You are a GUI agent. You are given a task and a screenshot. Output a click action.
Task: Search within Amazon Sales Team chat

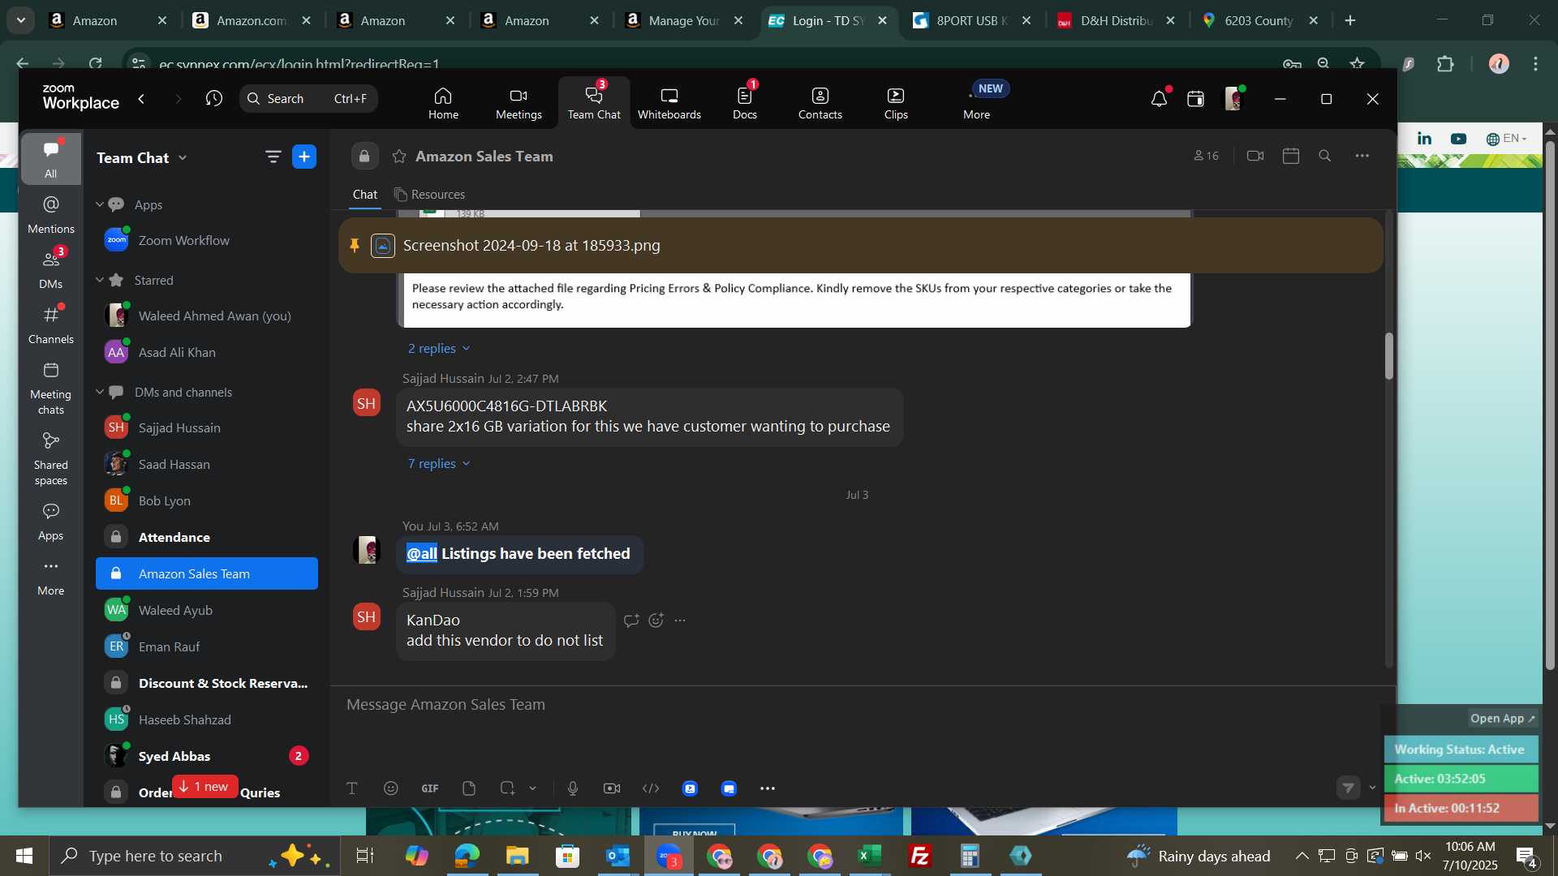(1325, 156)
